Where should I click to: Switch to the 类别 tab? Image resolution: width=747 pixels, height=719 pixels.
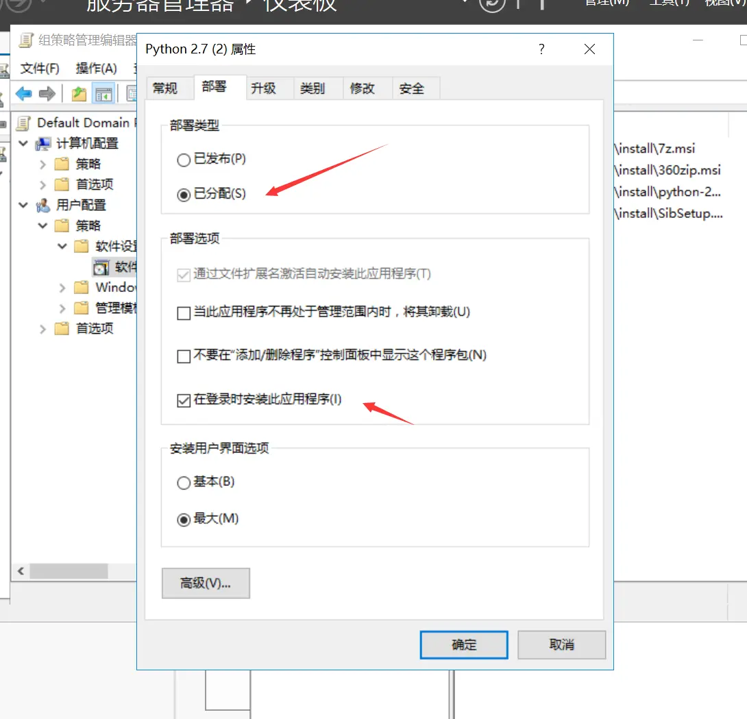click(318, 88)
